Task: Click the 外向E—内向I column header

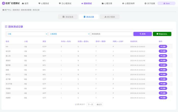Action: (66, 41)
